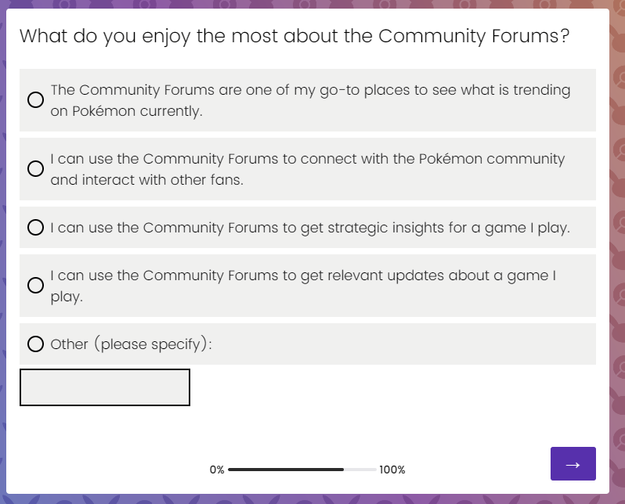Click the 0% progress label

click(217, 470)
